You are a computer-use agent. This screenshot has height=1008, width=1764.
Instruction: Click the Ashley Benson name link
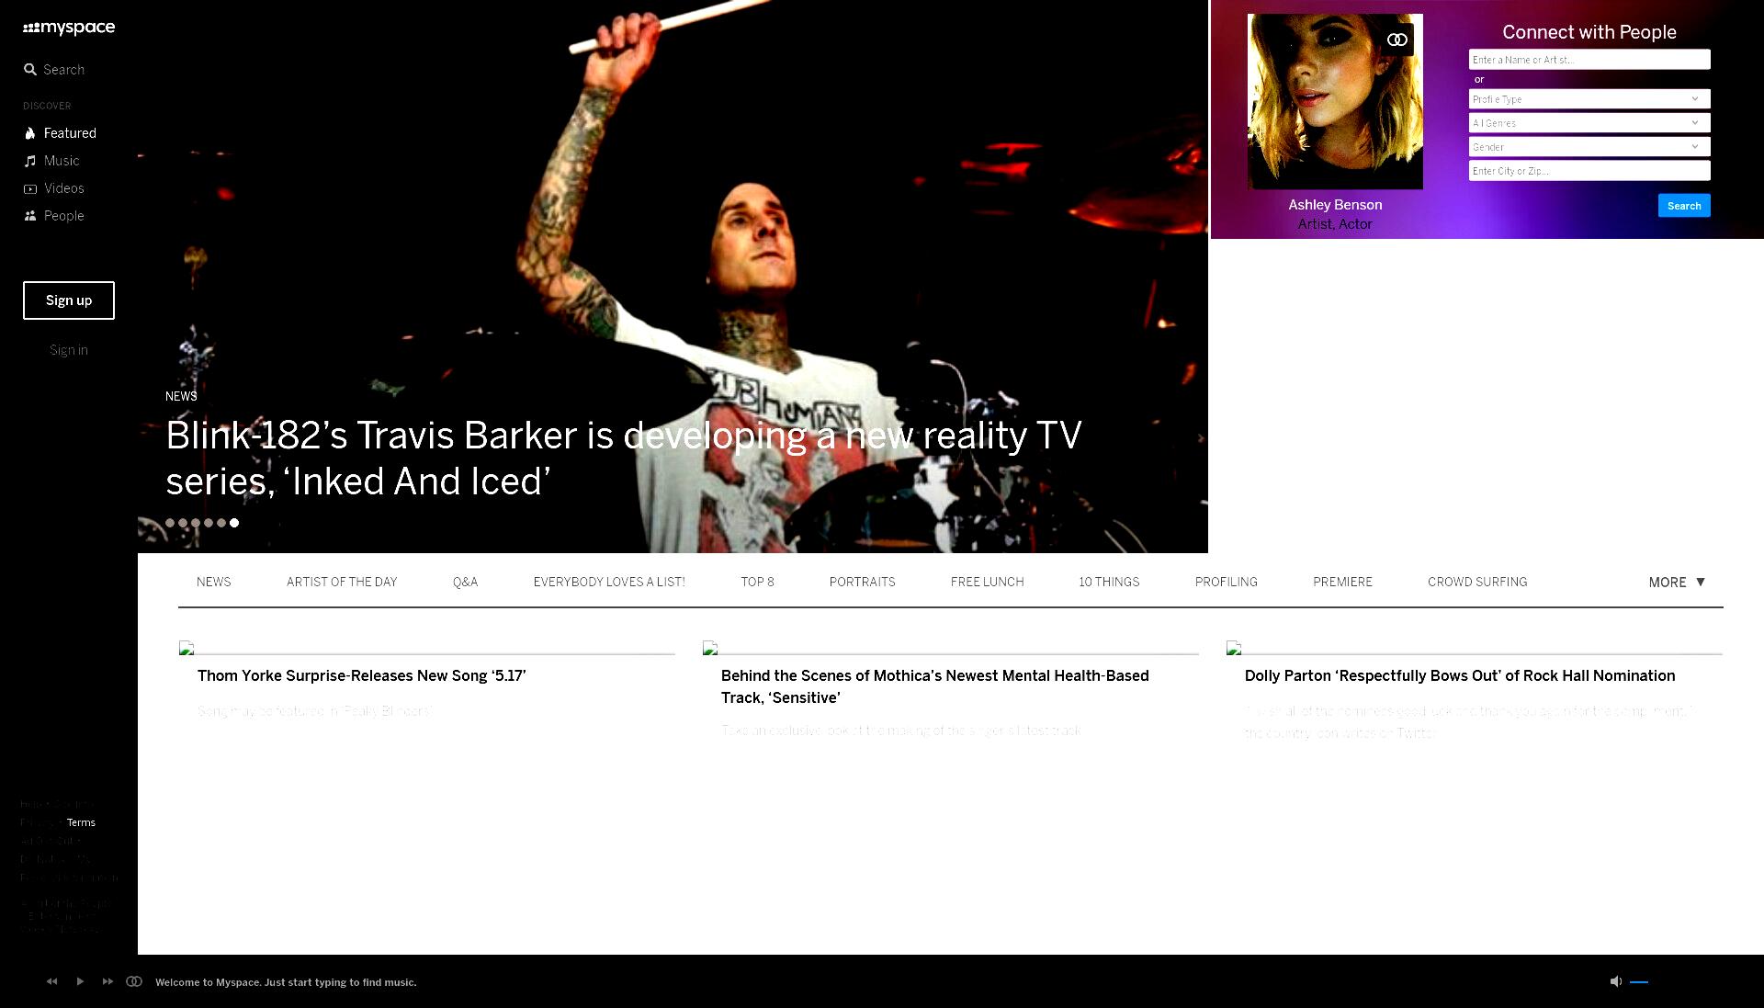coord(1335,205)
